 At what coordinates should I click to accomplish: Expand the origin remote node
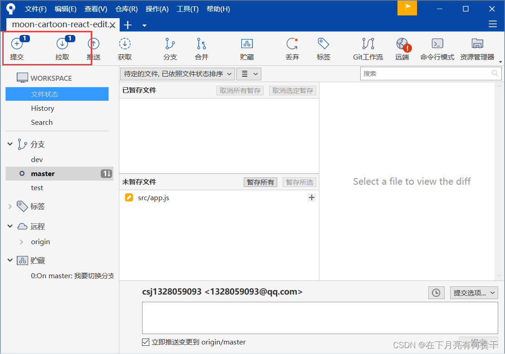point(22,242)
